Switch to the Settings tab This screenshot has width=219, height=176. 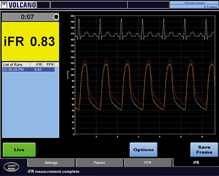click(51, 163)
